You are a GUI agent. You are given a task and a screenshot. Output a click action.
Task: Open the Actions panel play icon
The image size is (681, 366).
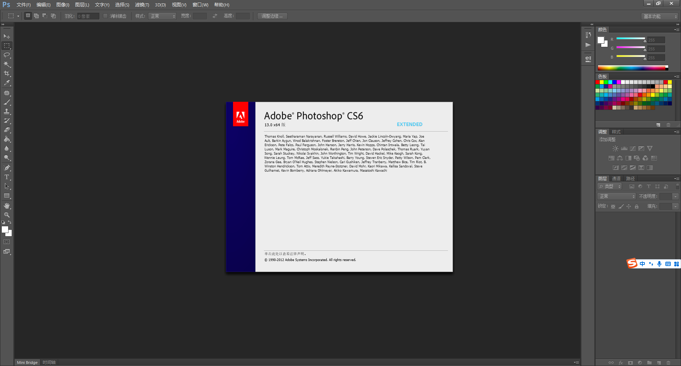[x=588, y=45]
